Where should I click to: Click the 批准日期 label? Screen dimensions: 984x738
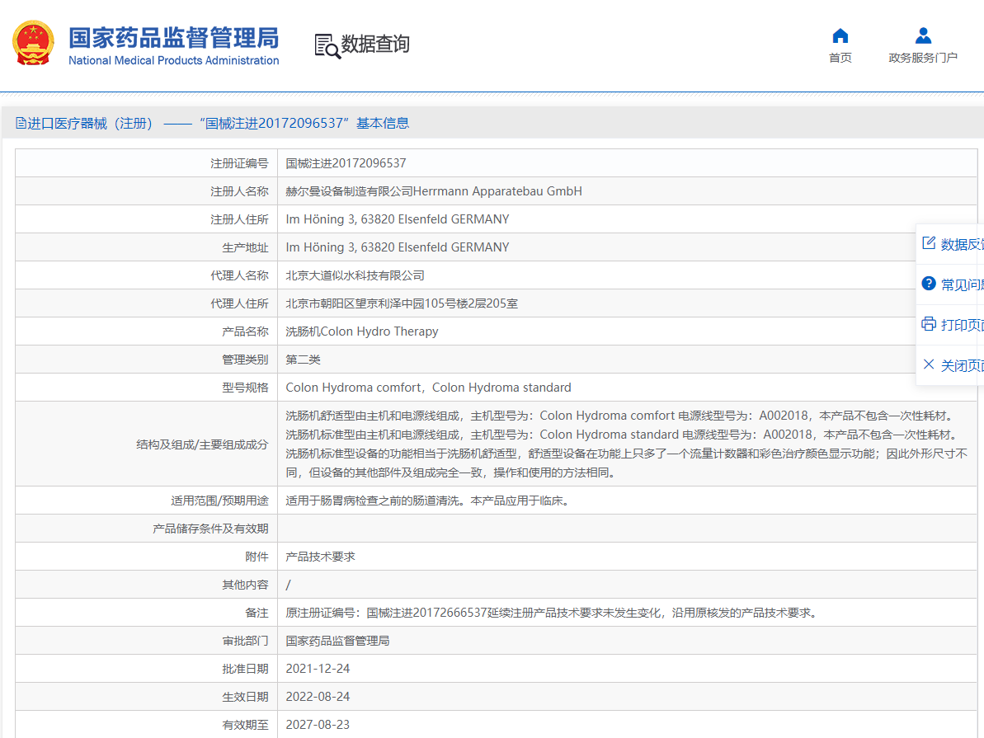(x=245, y=669)
